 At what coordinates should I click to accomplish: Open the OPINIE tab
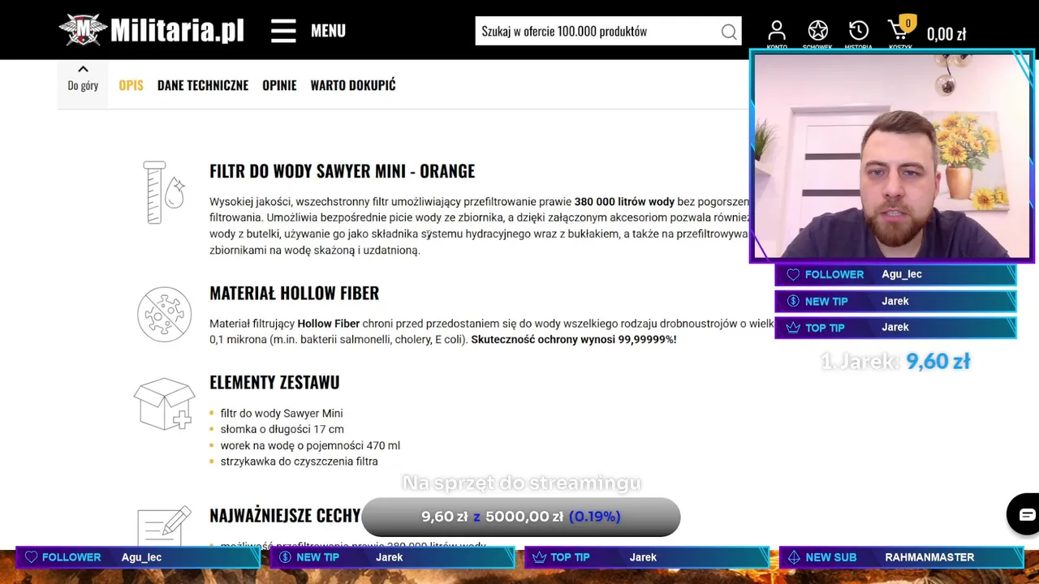[x=279, y=85]
